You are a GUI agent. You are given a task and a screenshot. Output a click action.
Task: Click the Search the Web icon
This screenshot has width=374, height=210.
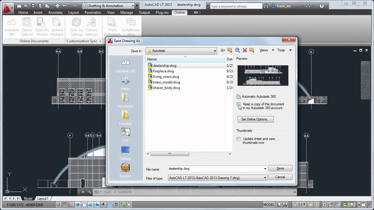pos(237,50)
